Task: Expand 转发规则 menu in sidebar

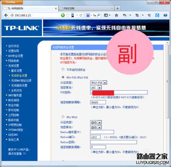Action: click(13, 100)
